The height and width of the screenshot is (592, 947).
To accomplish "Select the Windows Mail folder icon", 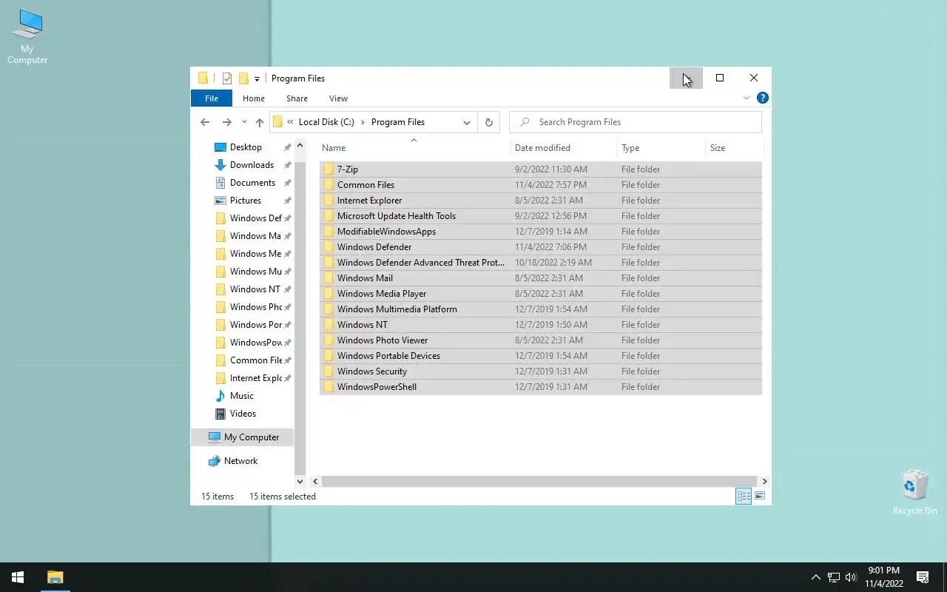I will tap(328, 278).
